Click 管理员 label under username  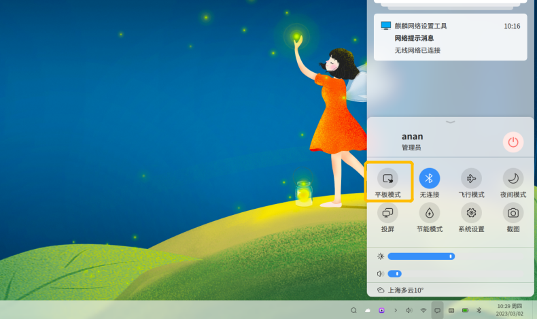coord(411,148)
